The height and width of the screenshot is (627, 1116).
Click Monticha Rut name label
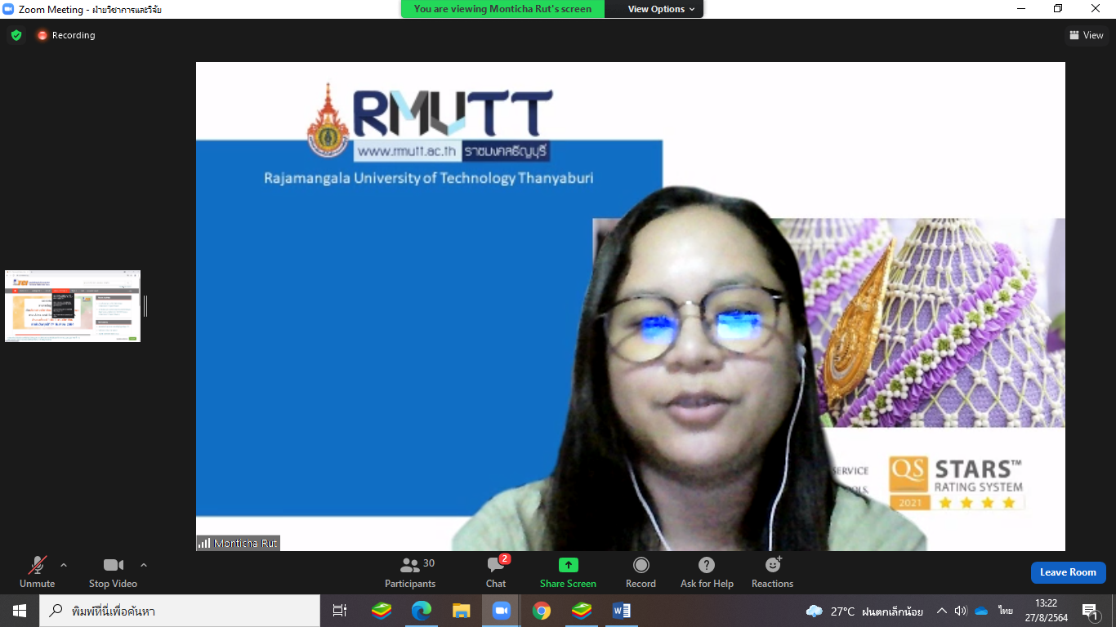coord(238,543)
